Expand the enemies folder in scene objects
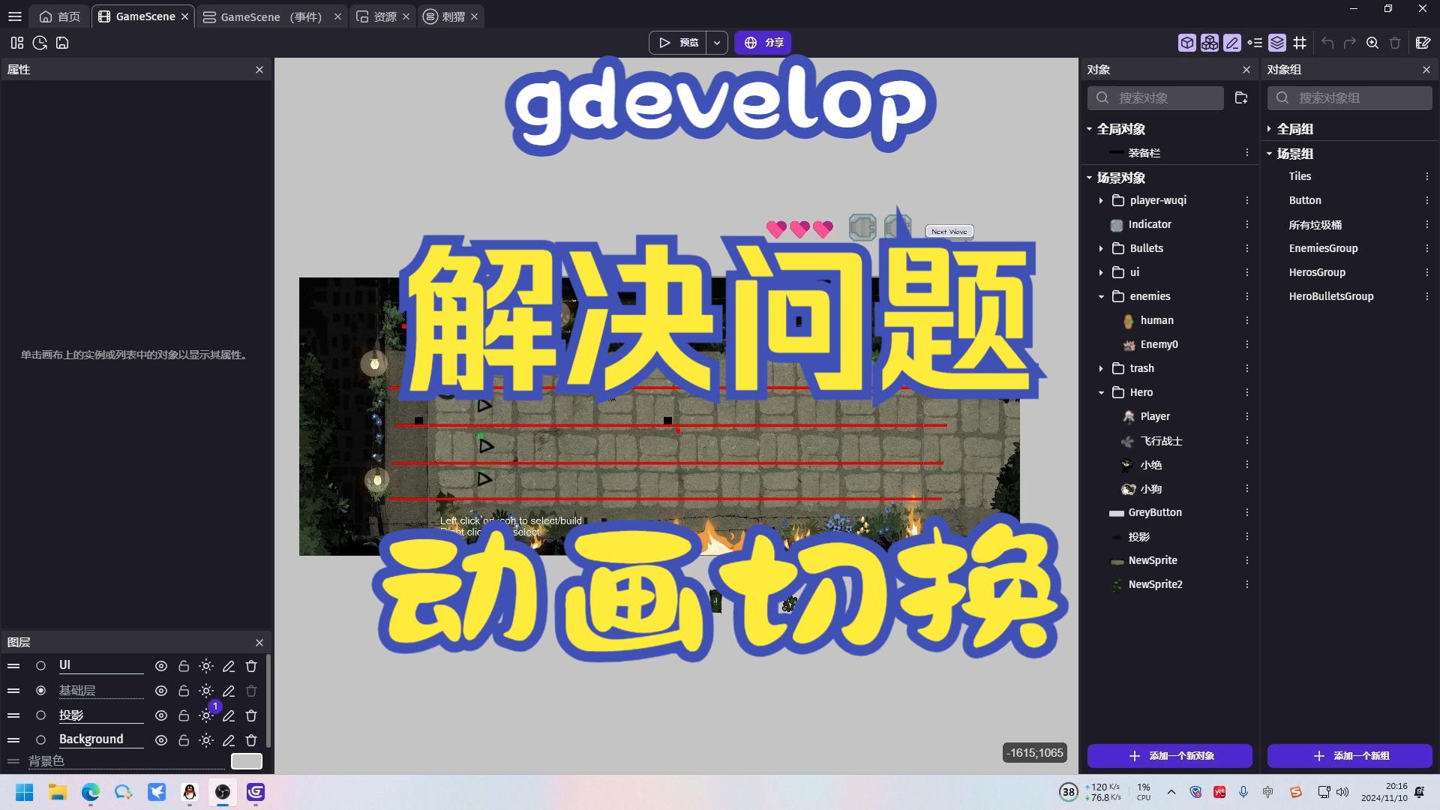1440x810 pixels. (1101, 295)
